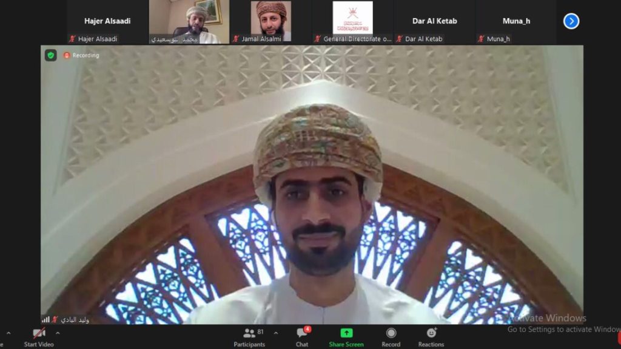
Task: Expand audio options chevron at far left
Action: [x=8, y=333]
